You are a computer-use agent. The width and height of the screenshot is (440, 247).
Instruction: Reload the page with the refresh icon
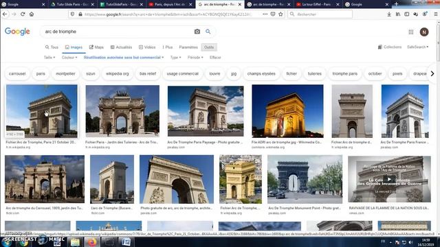click(23, 14)
